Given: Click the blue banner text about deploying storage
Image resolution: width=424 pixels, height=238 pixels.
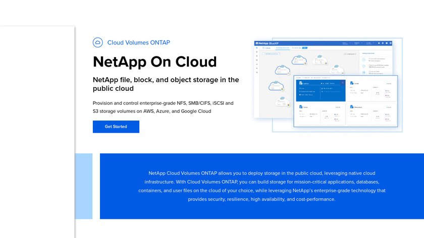Looking at the screenshot, I should pos(262,186).
